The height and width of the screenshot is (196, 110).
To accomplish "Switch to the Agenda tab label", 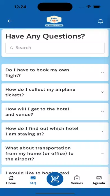I will pyautogui.click(x=99, y=183).
